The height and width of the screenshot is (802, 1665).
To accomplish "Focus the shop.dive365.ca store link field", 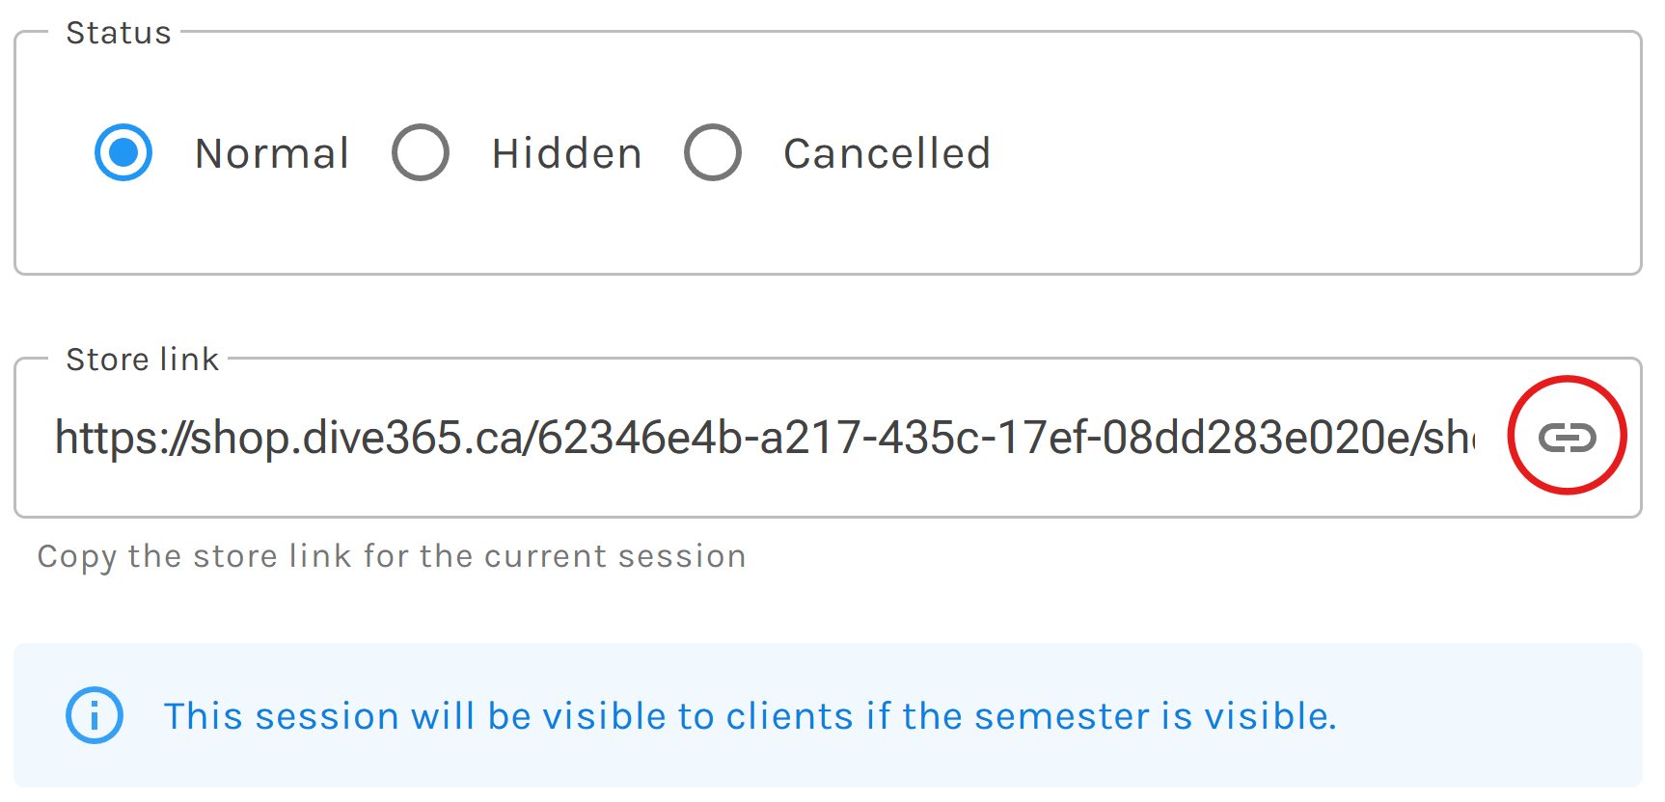I will click(x=762, y=438).
